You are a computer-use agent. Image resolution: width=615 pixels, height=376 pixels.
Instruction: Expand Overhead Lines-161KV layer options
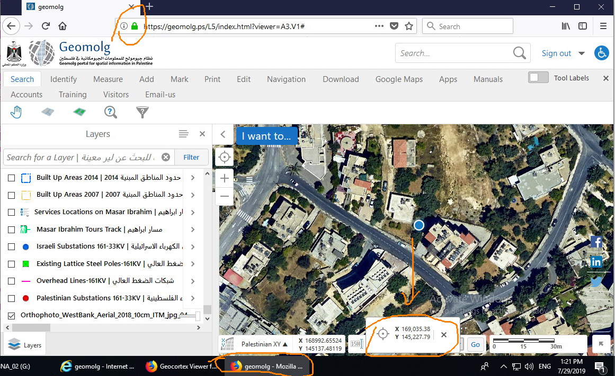(x=193, y=281)
